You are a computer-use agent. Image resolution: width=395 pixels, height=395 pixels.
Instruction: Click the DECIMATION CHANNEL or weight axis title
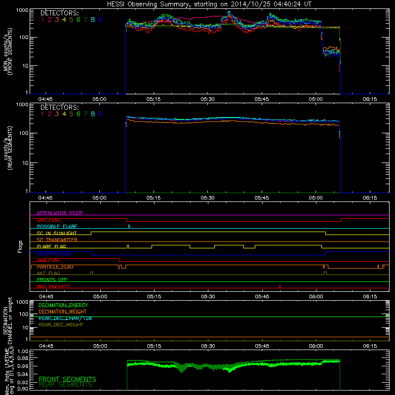(7, 320)
